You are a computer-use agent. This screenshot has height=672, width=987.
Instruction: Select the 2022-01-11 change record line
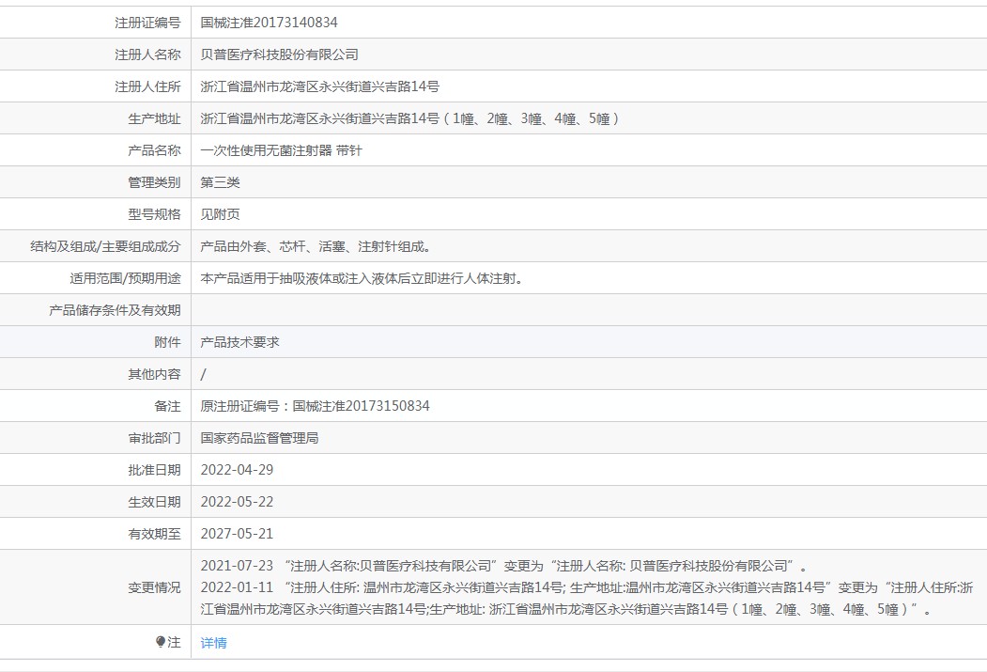587,599
